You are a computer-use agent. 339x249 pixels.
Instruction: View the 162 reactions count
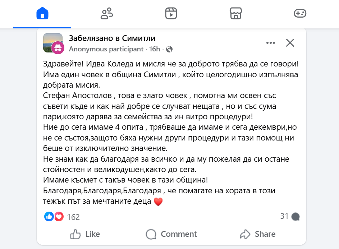73,217
